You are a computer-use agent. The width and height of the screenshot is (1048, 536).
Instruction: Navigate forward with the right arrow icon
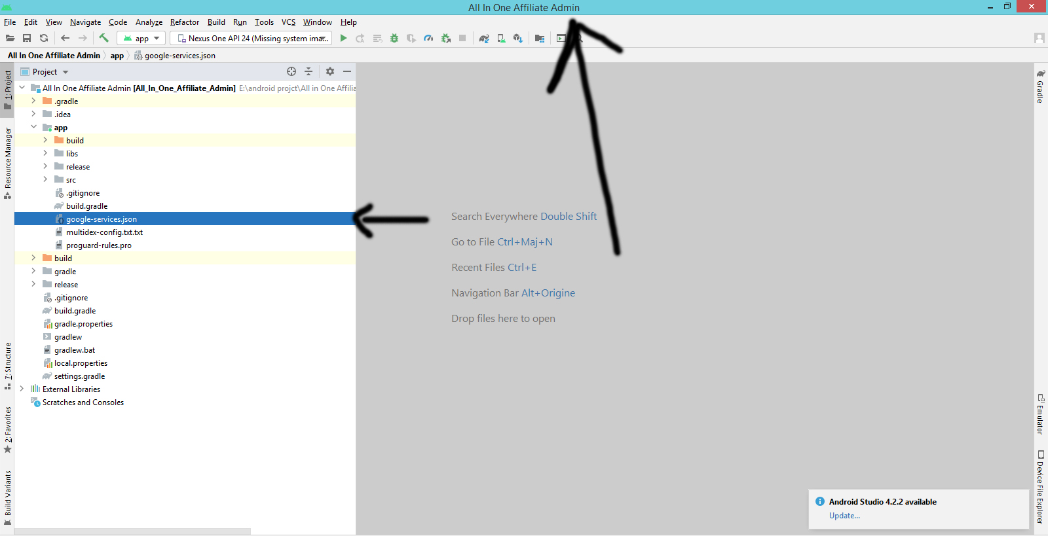[x=83, y=39]
